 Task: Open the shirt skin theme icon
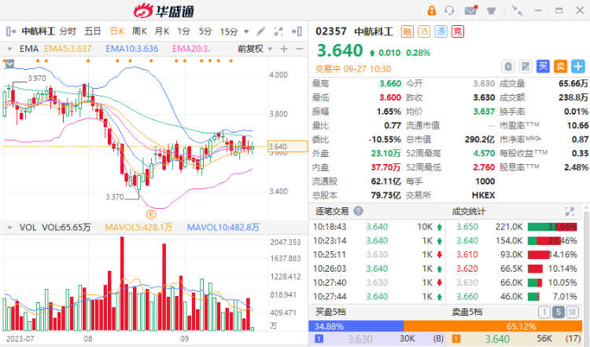click(491, 10)
